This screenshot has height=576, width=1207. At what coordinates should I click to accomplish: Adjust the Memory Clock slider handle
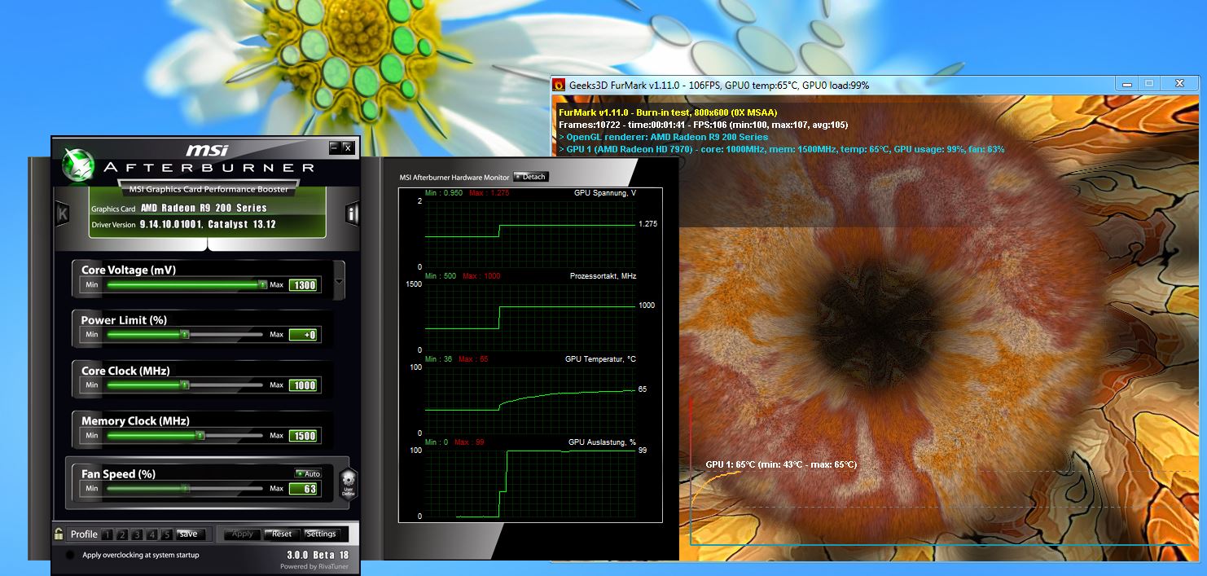(x=200, y=435)
